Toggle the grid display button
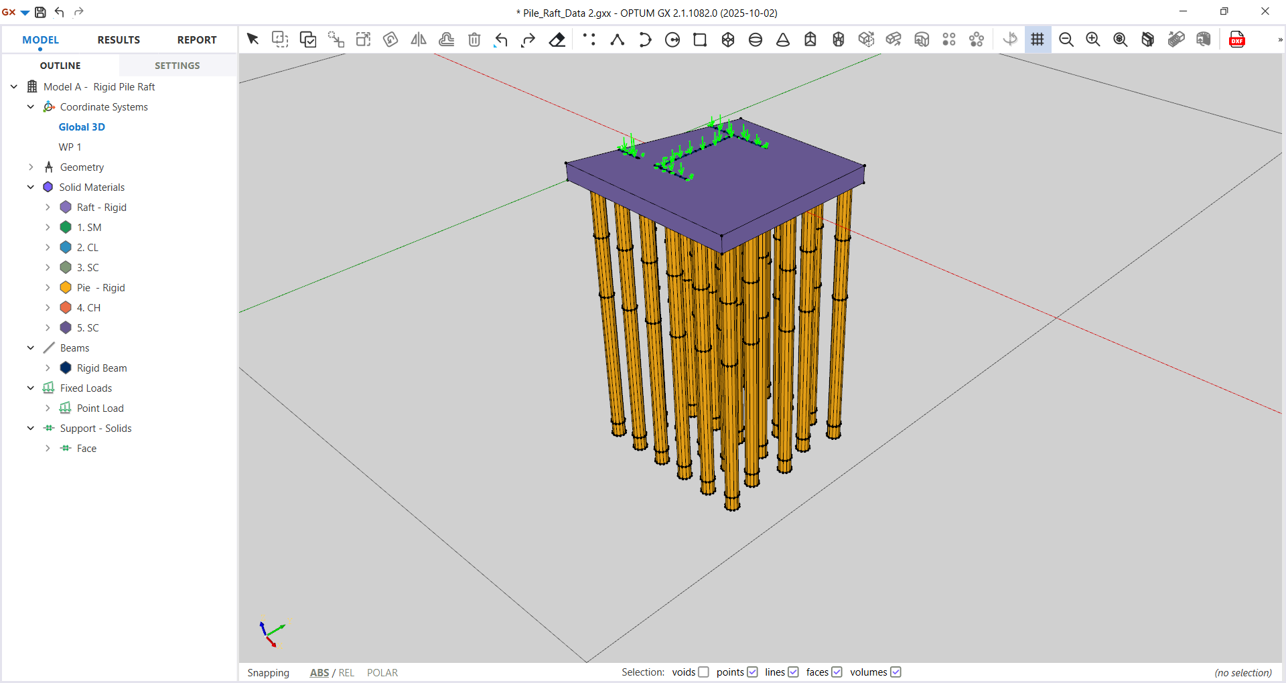 coord(1038,40)
